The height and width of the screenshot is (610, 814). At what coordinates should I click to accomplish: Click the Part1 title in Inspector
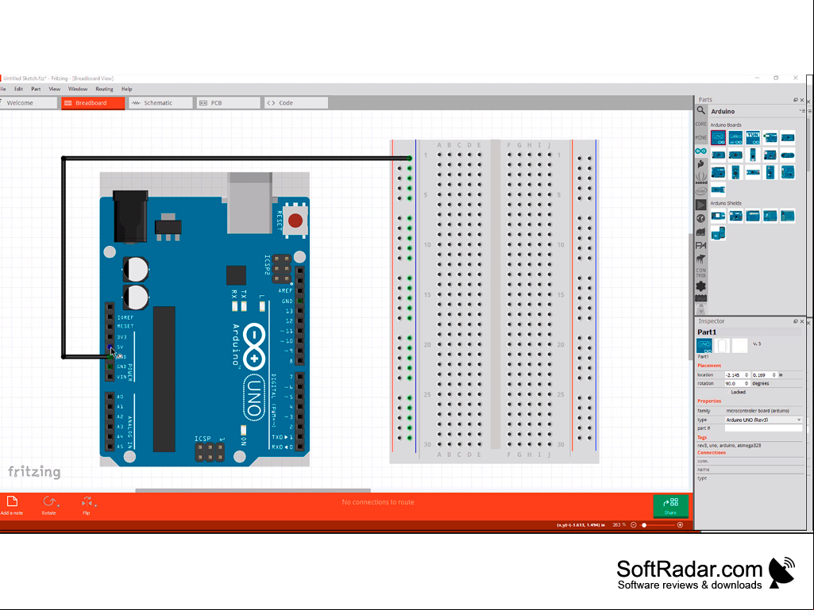707,332
